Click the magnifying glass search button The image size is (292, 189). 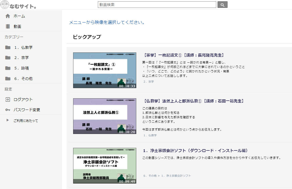point(222,4)
